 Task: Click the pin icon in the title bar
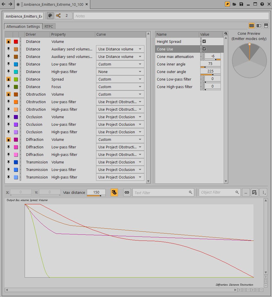tap(227, 4)
